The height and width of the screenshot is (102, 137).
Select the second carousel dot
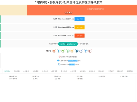coord(68,13)
